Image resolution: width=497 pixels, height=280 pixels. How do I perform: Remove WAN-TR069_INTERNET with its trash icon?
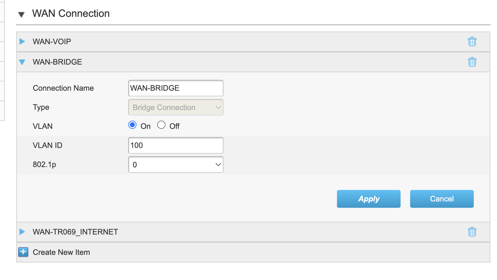click(472, 232)
